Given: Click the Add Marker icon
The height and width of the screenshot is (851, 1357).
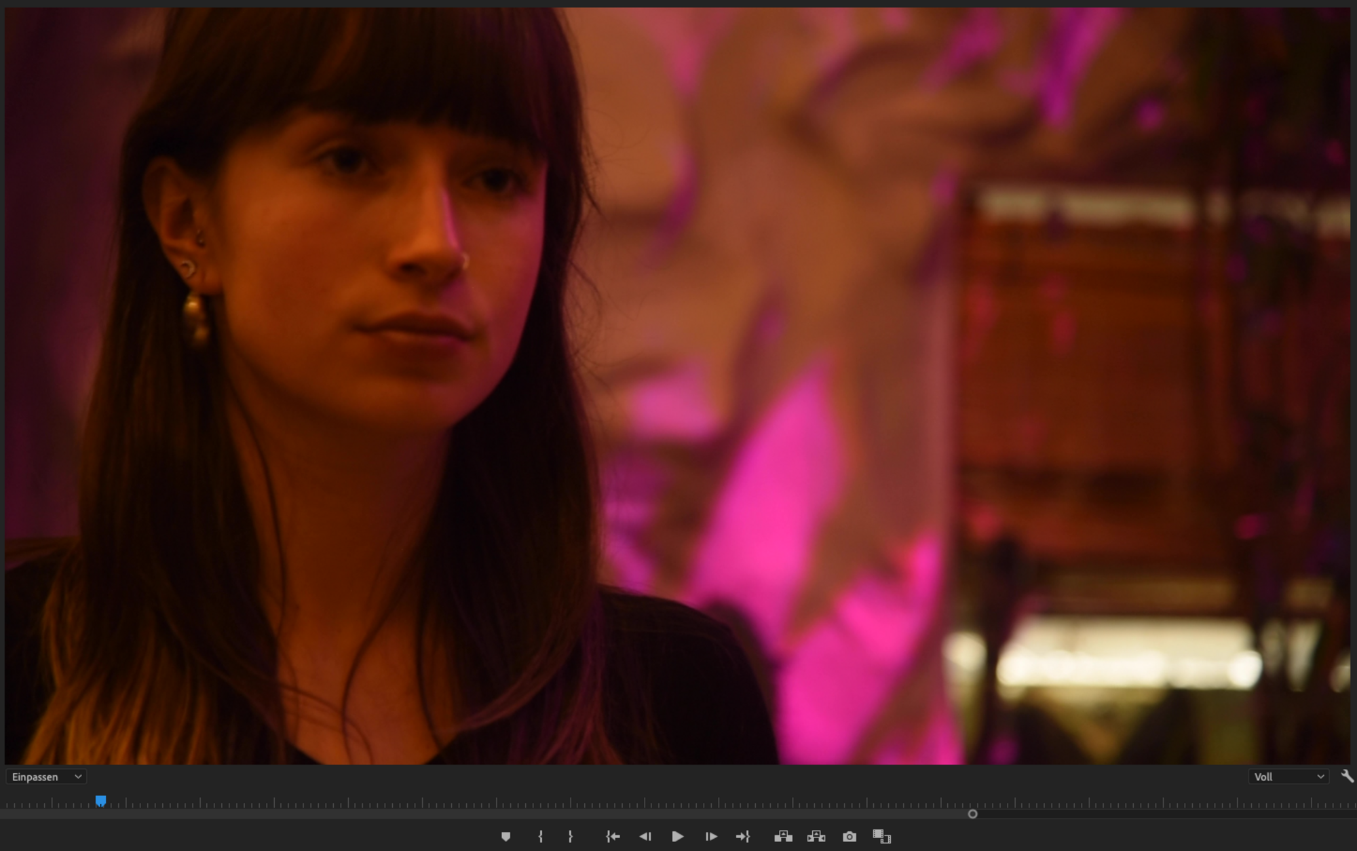Looking at the screenshot, I should 505,837.
